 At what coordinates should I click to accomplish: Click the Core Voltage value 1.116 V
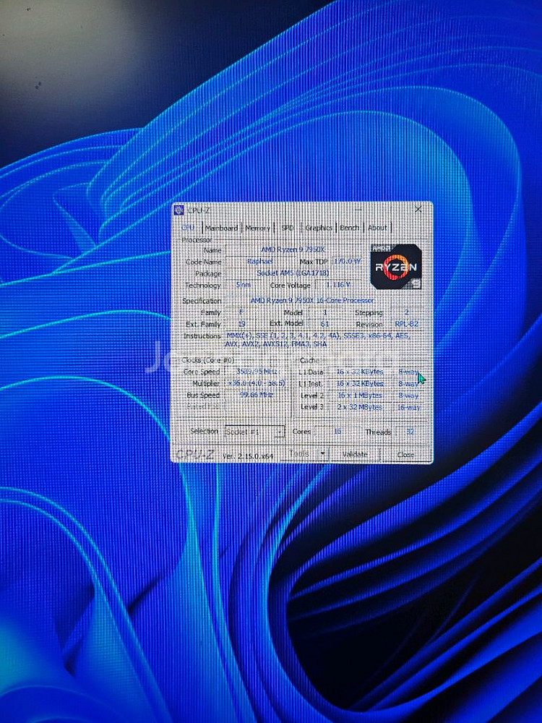click(337, 285)
